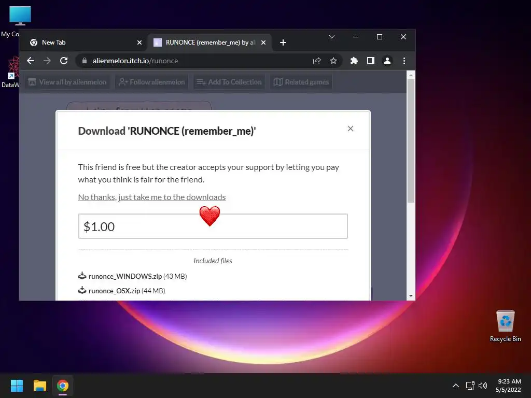
Task: Click the page scrollbar down arrow
Action: pos(411,296)
